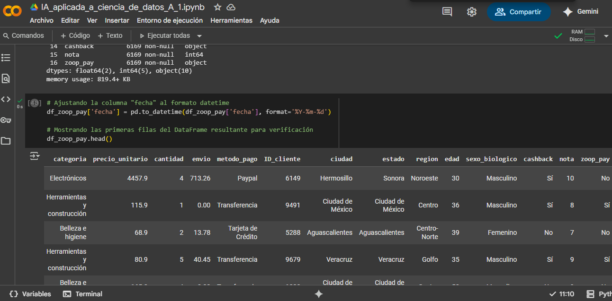
Task: Click the df_zoop_pay.head() code line
Action: pyautogui.click(x=80, y=139)
